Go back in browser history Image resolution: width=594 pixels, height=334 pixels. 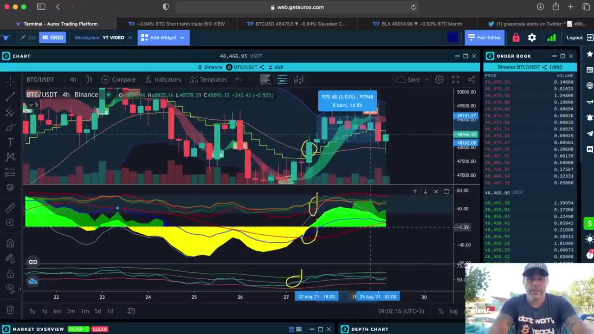click(58, 7)
